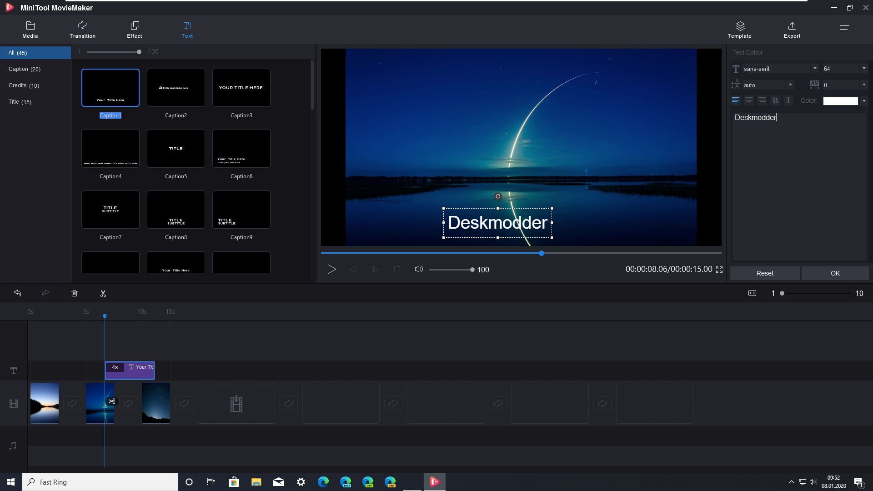The height and width of the screenshot is (491, 873).
Task: Switch to the Transition tab
Action: pos(82,30)
